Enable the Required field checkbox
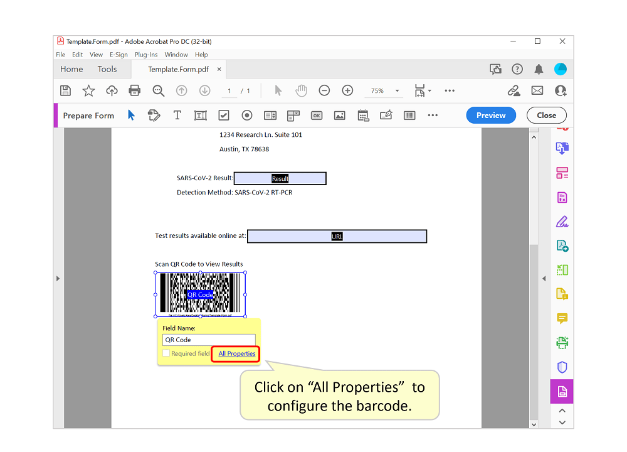Screen dimensions: 627x452 pos(166,353)
